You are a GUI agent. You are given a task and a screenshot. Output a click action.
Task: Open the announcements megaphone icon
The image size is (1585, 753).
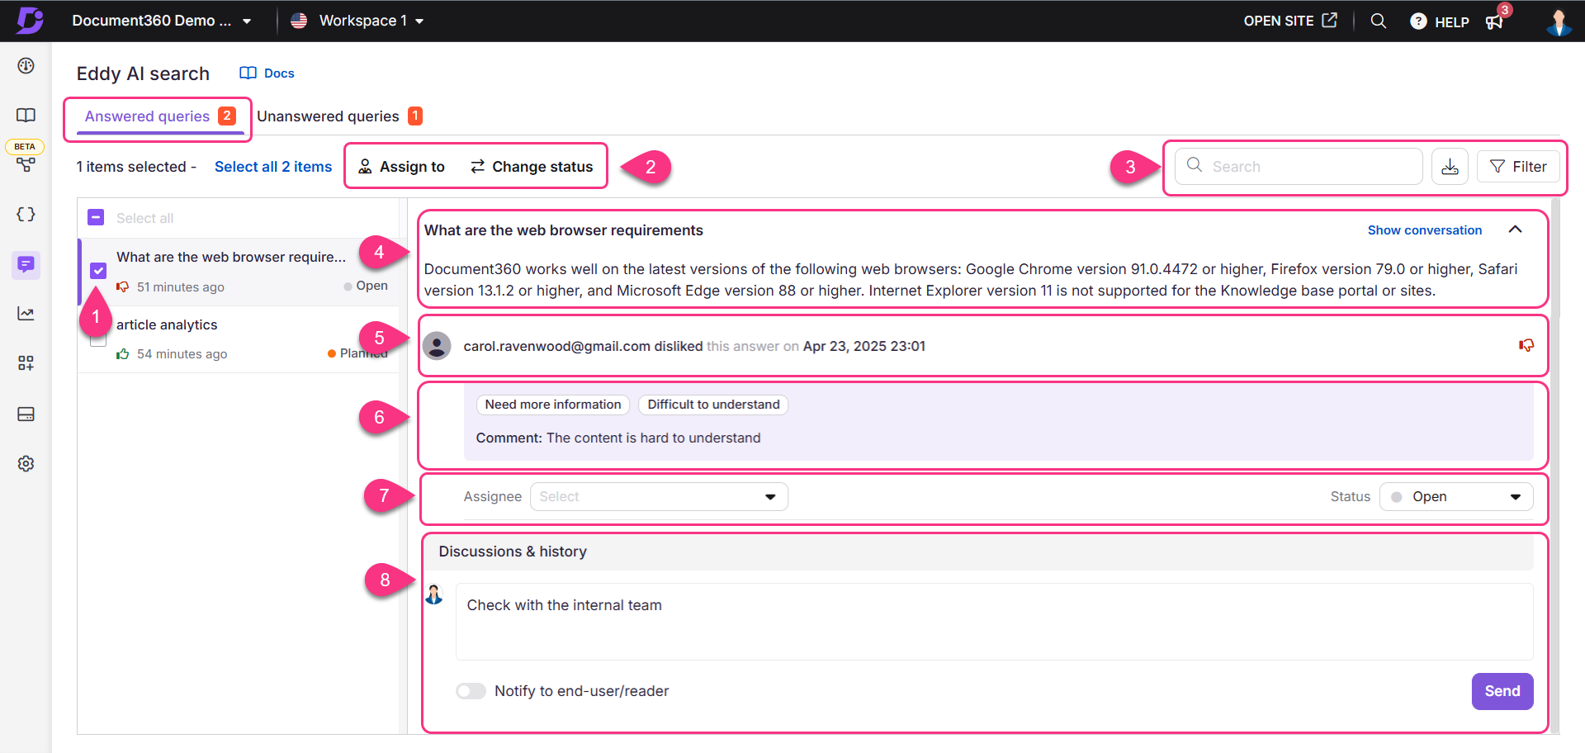tap(1494, 21)
